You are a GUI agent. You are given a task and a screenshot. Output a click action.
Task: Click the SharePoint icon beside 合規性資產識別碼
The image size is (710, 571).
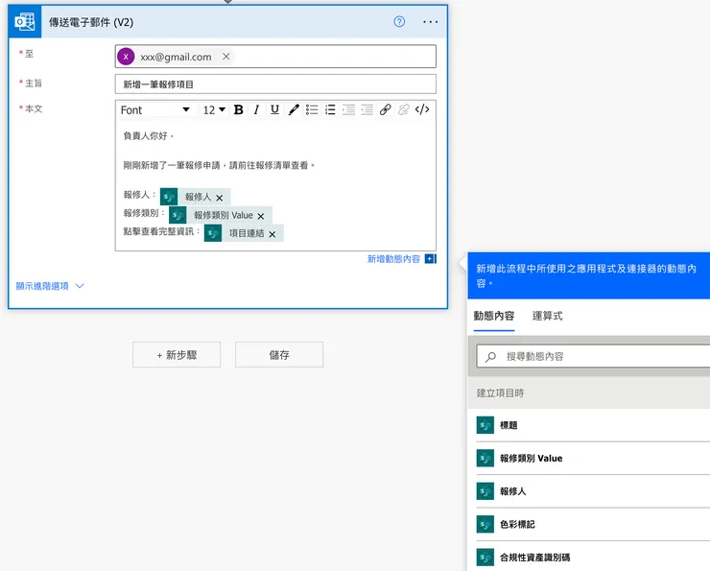485,558
